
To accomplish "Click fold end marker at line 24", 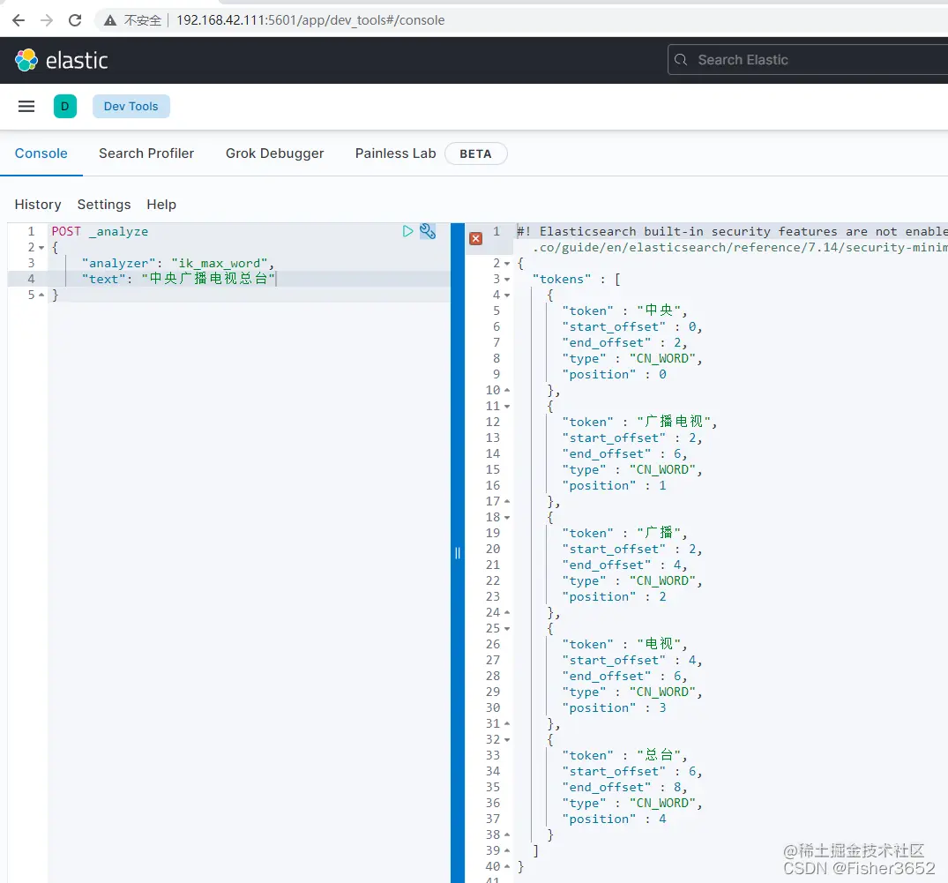I will 507,613.
